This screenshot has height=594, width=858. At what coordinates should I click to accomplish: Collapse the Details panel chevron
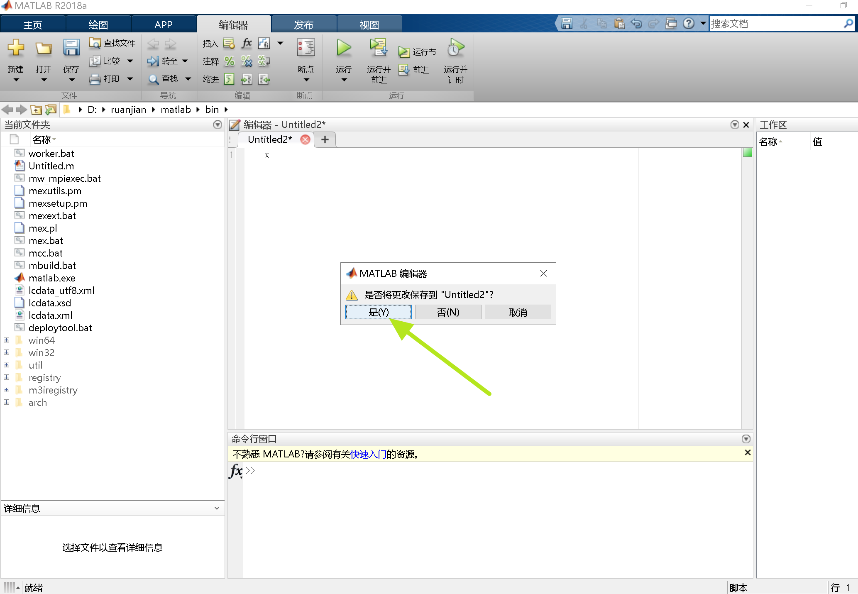click(x=217, y=508)
